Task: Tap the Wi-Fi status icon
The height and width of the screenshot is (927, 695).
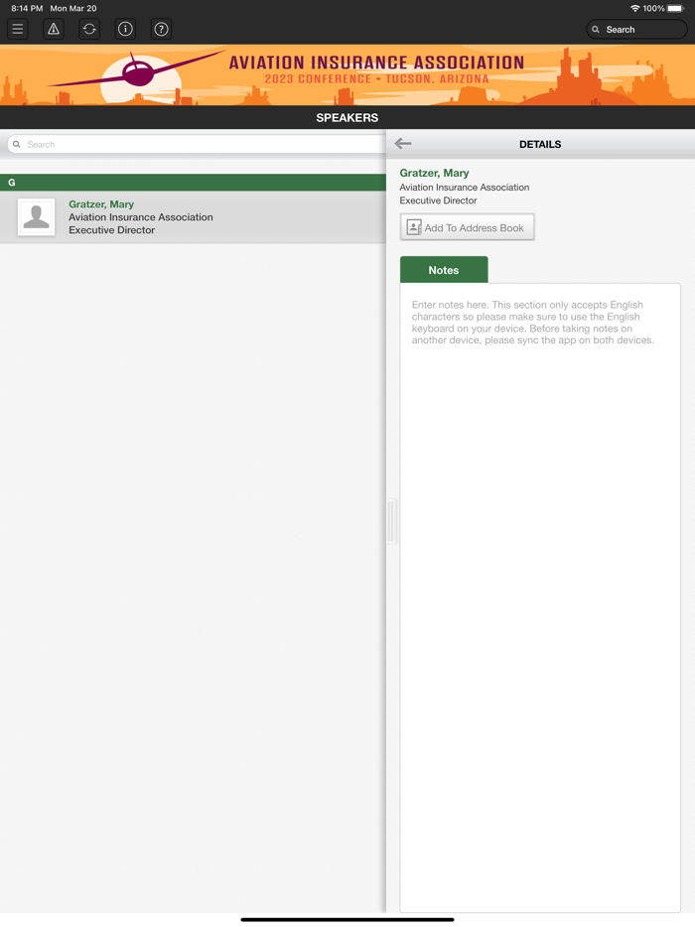Action: 634,8
